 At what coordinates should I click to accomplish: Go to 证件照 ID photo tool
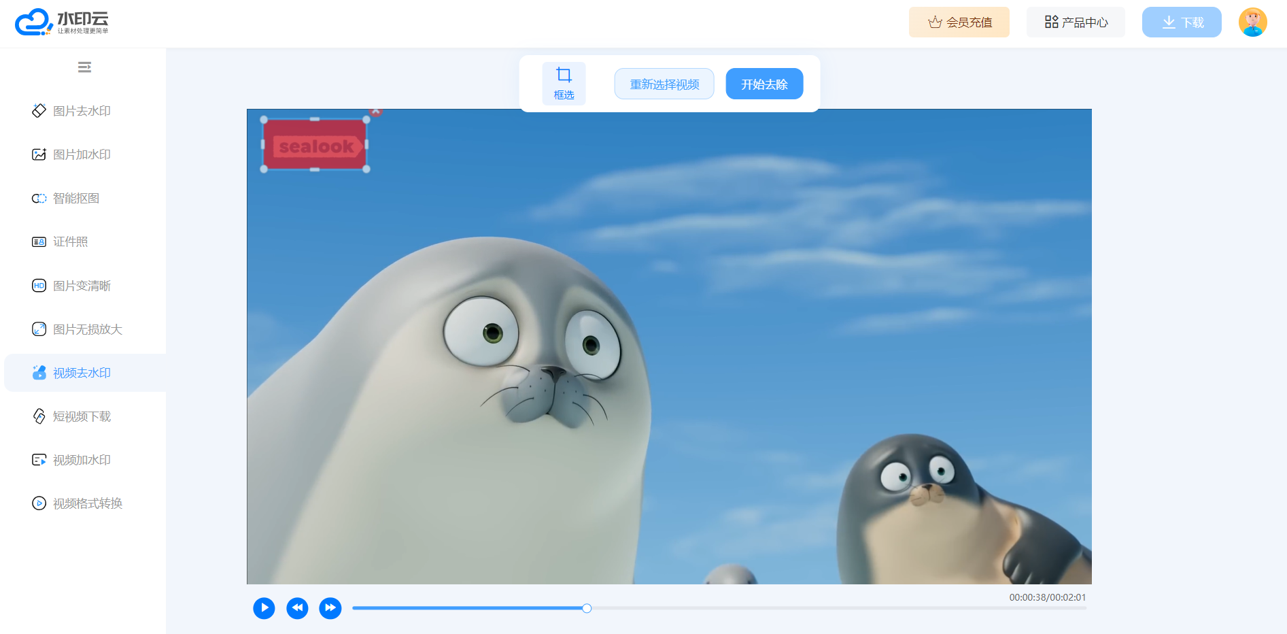coord(70,241)
